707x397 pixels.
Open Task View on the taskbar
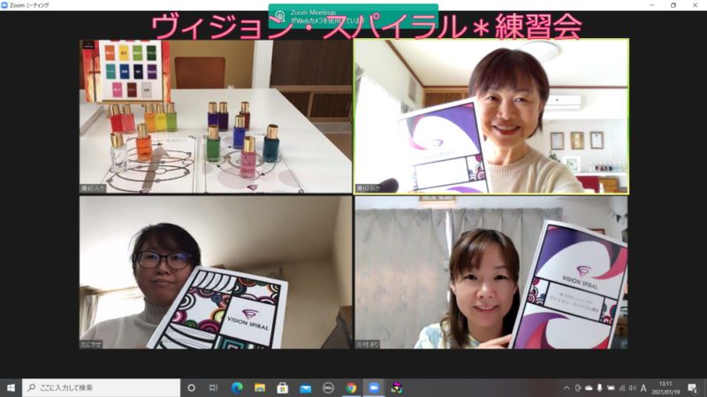point(214,387)
